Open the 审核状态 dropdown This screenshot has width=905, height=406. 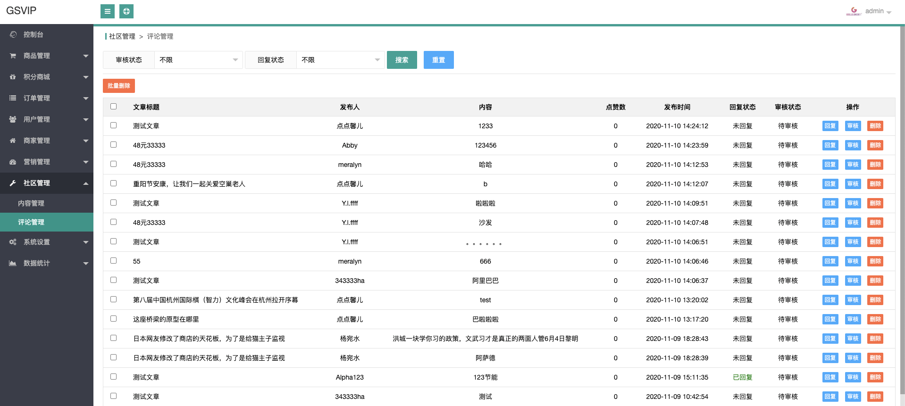(199, 60)
